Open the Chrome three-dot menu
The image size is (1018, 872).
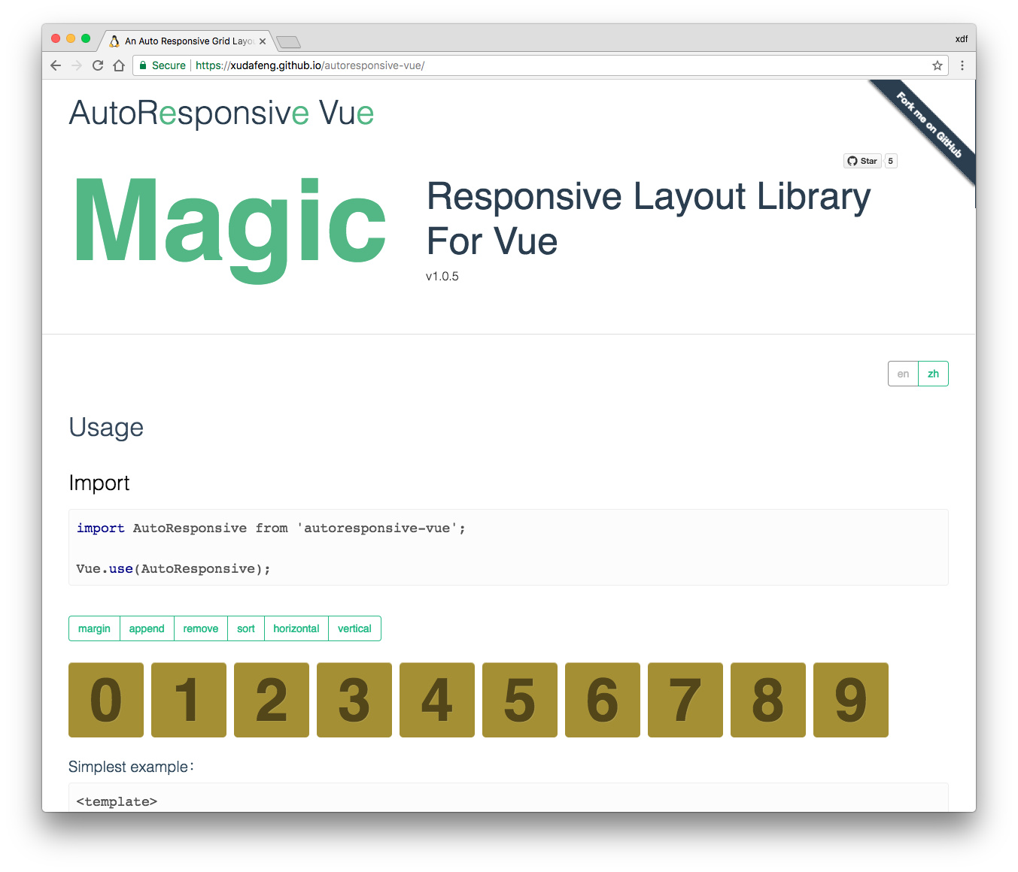[x=962, y=65]
